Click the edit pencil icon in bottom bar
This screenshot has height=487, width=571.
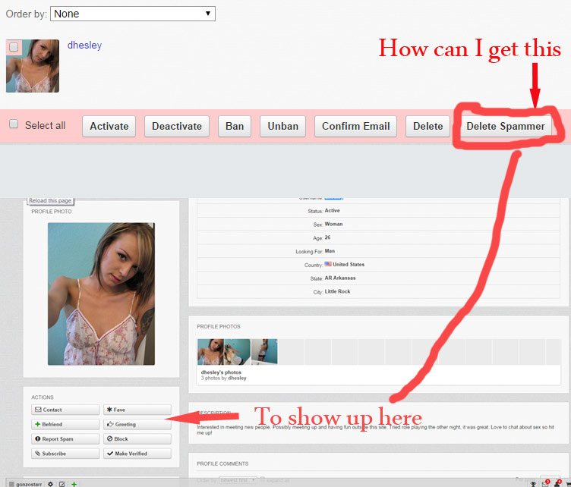click(x=62, y=483)
